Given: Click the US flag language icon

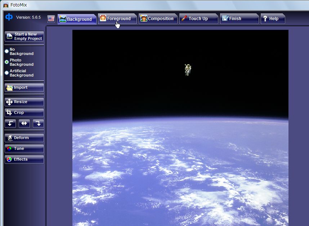Looking at the screenshot, I should 51,19.
